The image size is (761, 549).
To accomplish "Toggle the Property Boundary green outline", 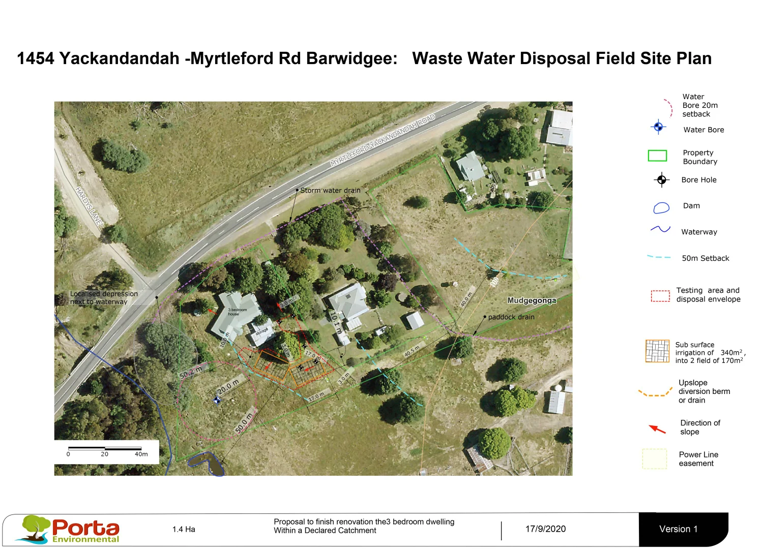I will click(x=658, y=156).
